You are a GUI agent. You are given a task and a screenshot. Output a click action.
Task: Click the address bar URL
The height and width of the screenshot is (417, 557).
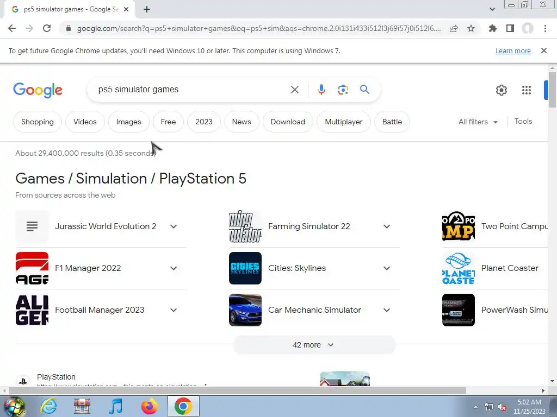pyautogui.click(x=259, y=28)
